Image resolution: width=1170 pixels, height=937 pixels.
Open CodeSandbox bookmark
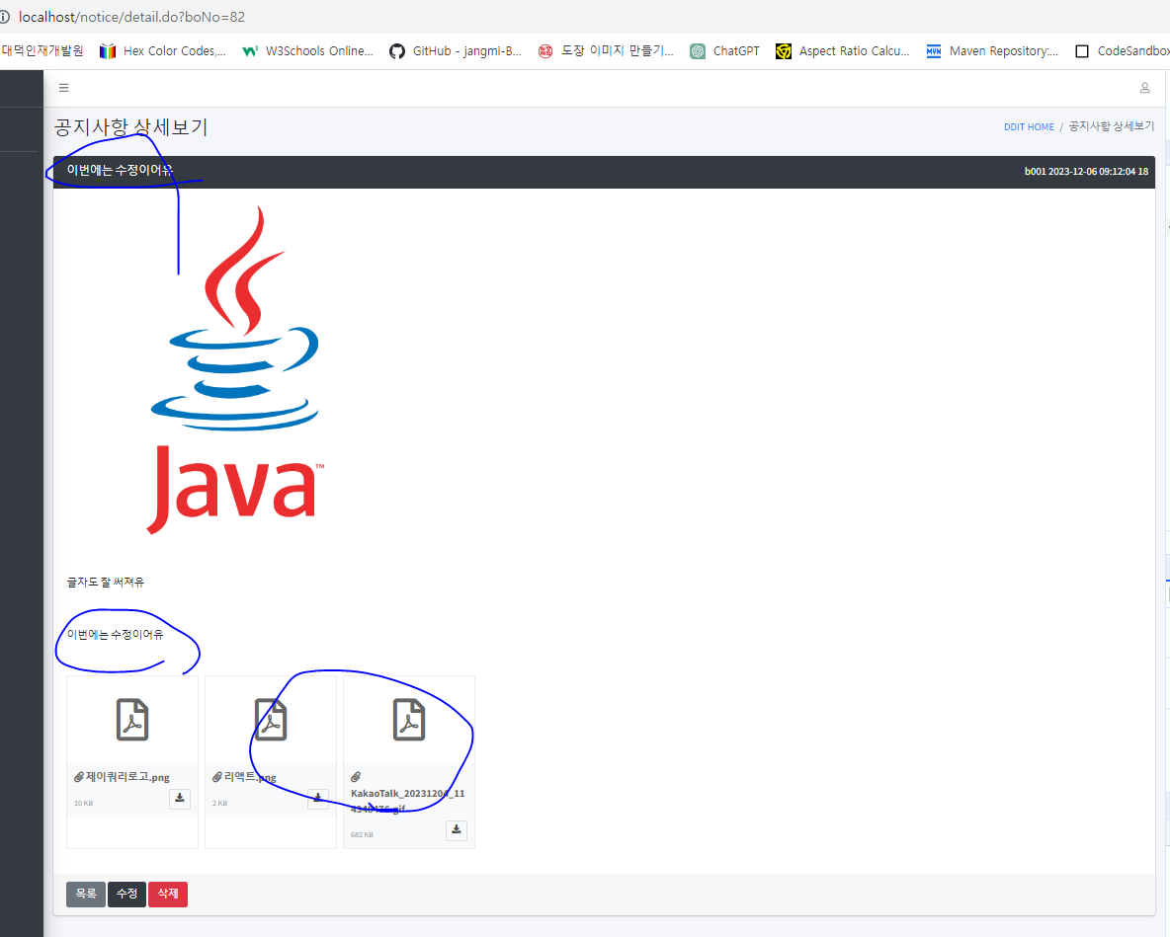pos(1123,50)
